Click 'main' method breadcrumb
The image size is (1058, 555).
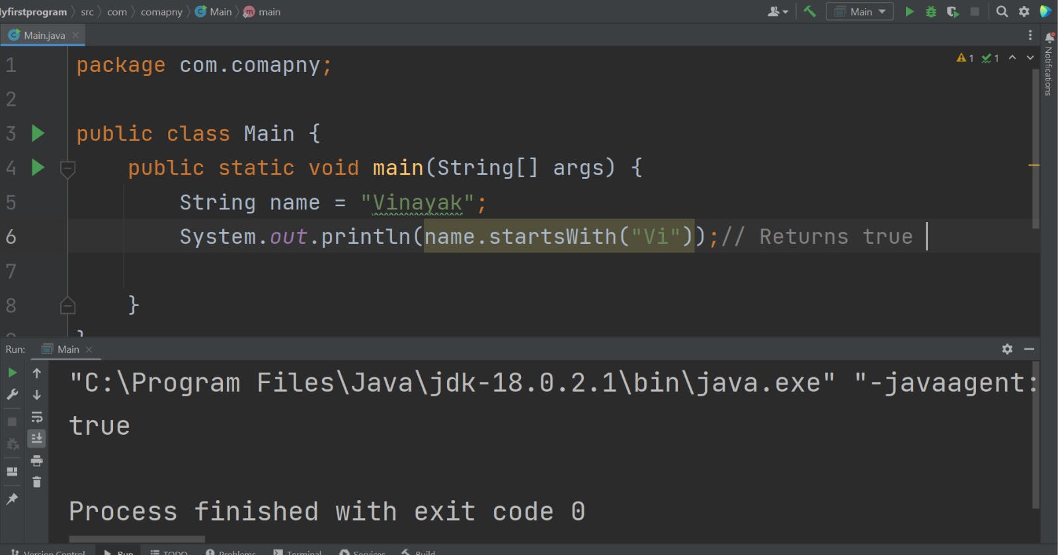tap(262, 12)
